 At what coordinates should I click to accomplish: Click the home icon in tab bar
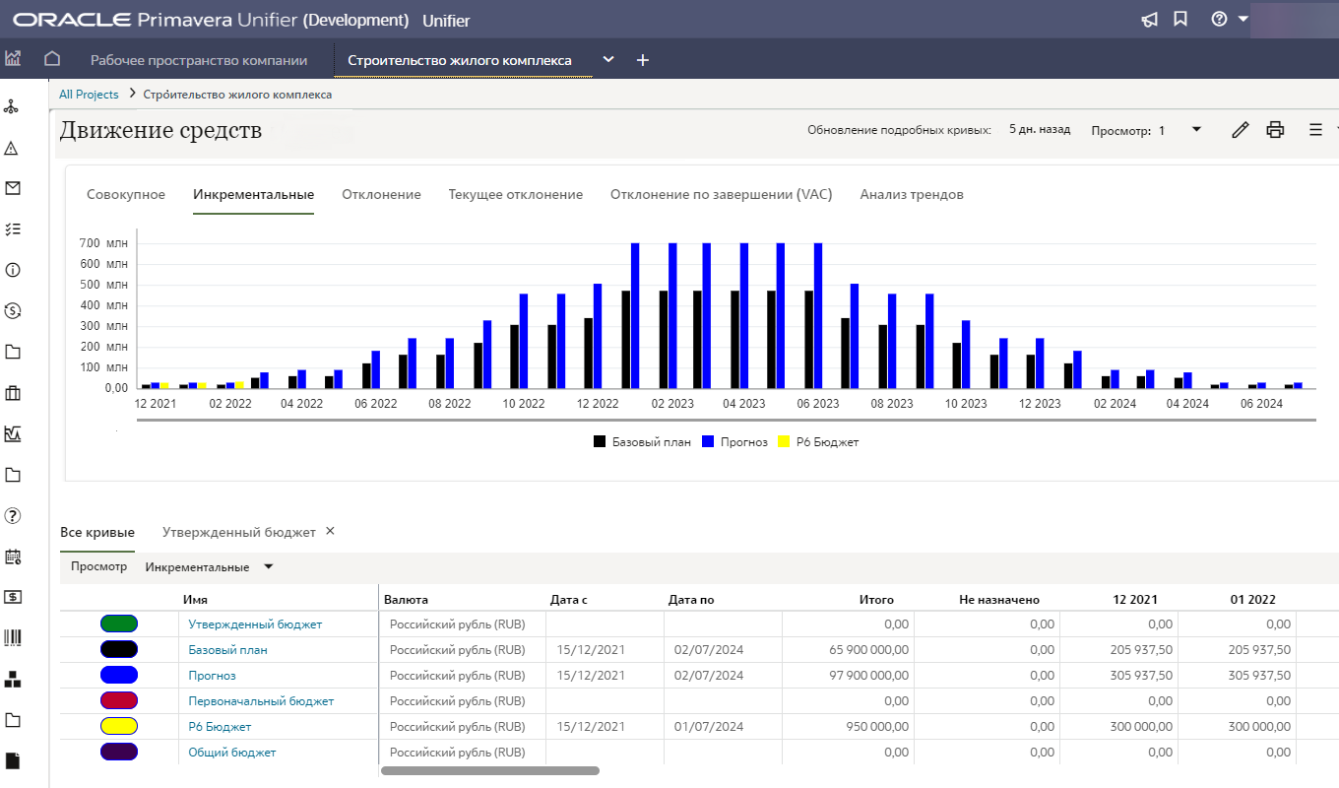pyautogui.click(x=52, y=60)
